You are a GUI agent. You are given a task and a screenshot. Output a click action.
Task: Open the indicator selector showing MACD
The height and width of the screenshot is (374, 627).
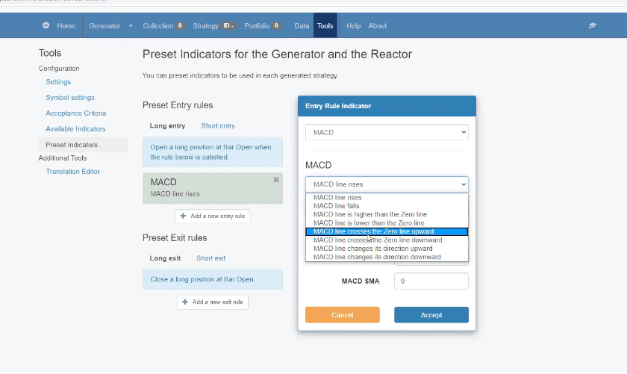[387, 132]
